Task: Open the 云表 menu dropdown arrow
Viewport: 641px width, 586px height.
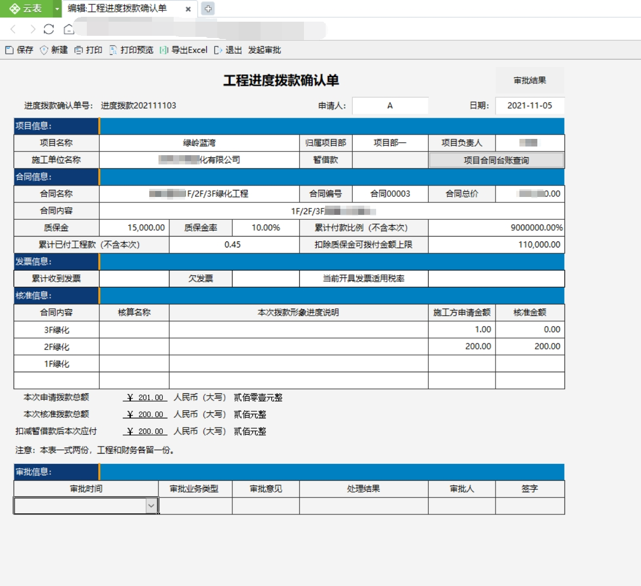Action: [57, 9]
